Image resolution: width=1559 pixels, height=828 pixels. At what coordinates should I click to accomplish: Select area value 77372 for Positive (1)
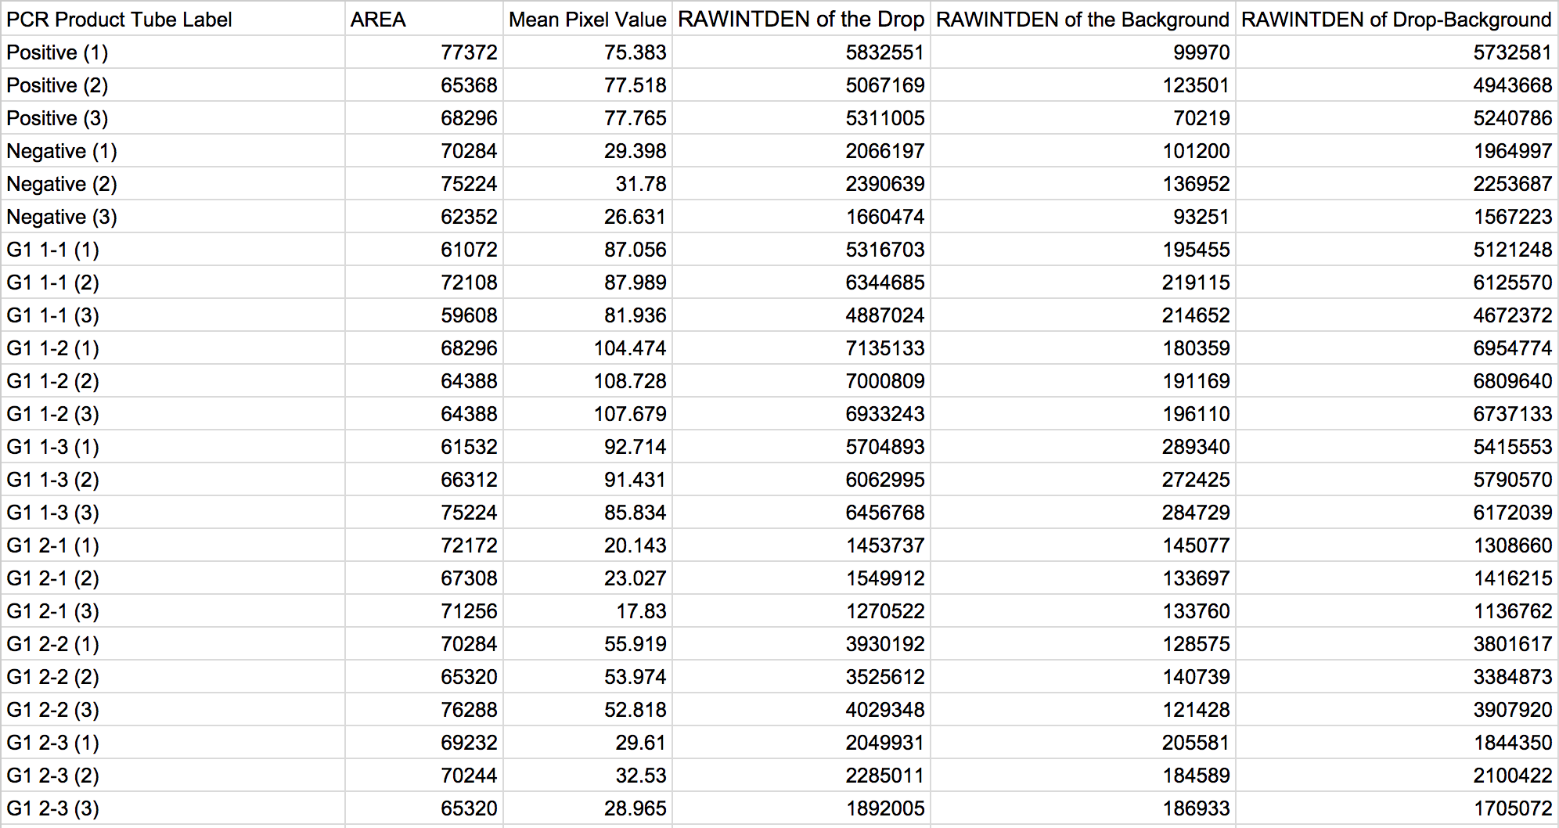(469, 52)
